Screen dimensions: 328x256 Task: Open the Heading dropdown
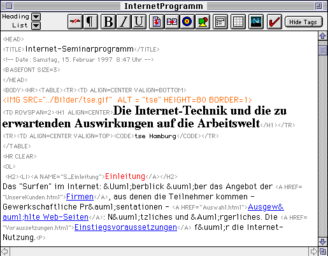tap(36, 17)
